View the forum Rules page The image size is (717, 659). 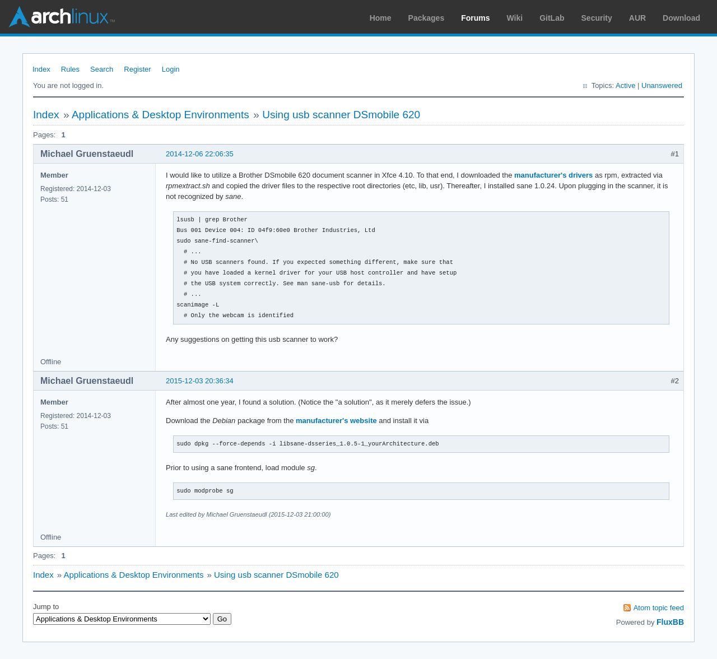pos(70,69)
